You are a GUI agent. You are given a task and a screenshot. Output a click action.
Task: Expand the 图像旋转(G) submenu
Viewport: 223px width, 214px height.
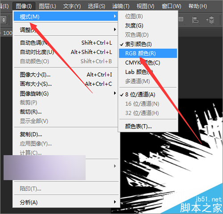coord(66,94)
